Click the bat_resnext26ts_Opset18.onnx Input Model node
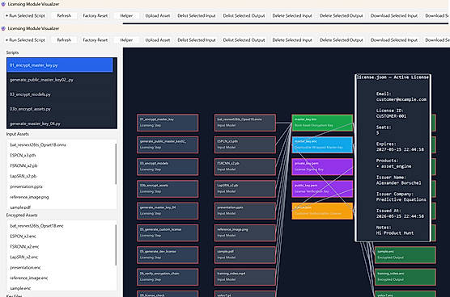This screenshot has height=297, width=450. [245, 123]
